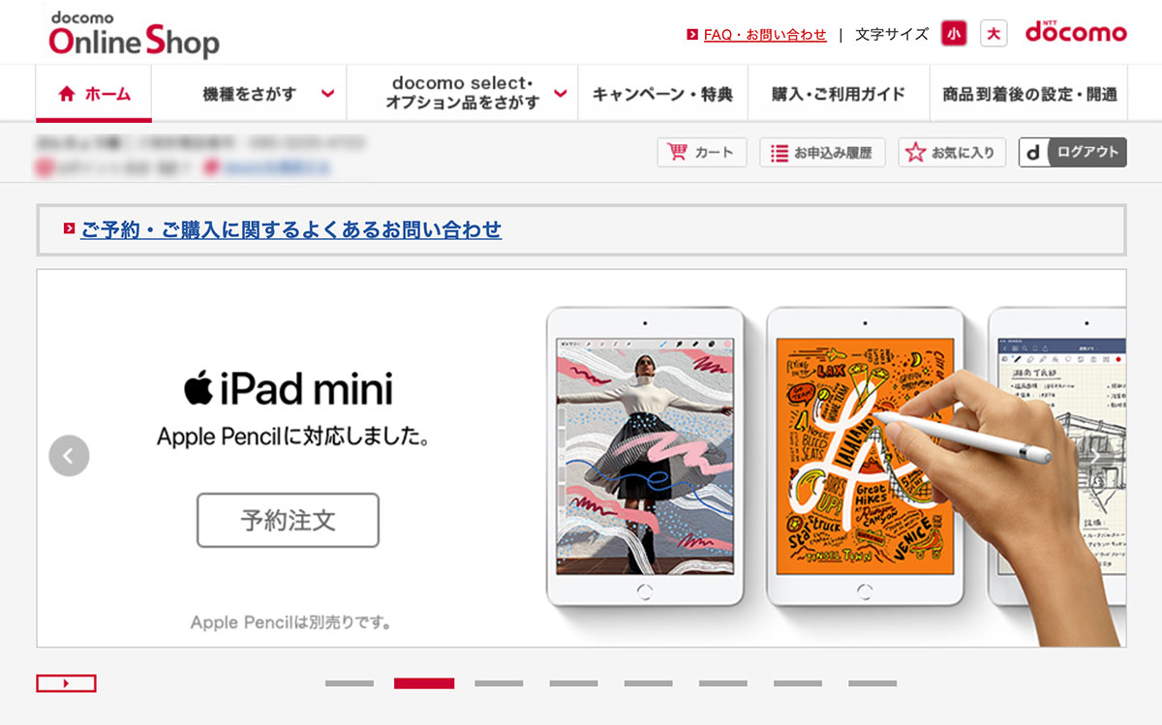Click the iPad with orange doodle artwork
The image size is (1162, 725).
pos(866,455)
